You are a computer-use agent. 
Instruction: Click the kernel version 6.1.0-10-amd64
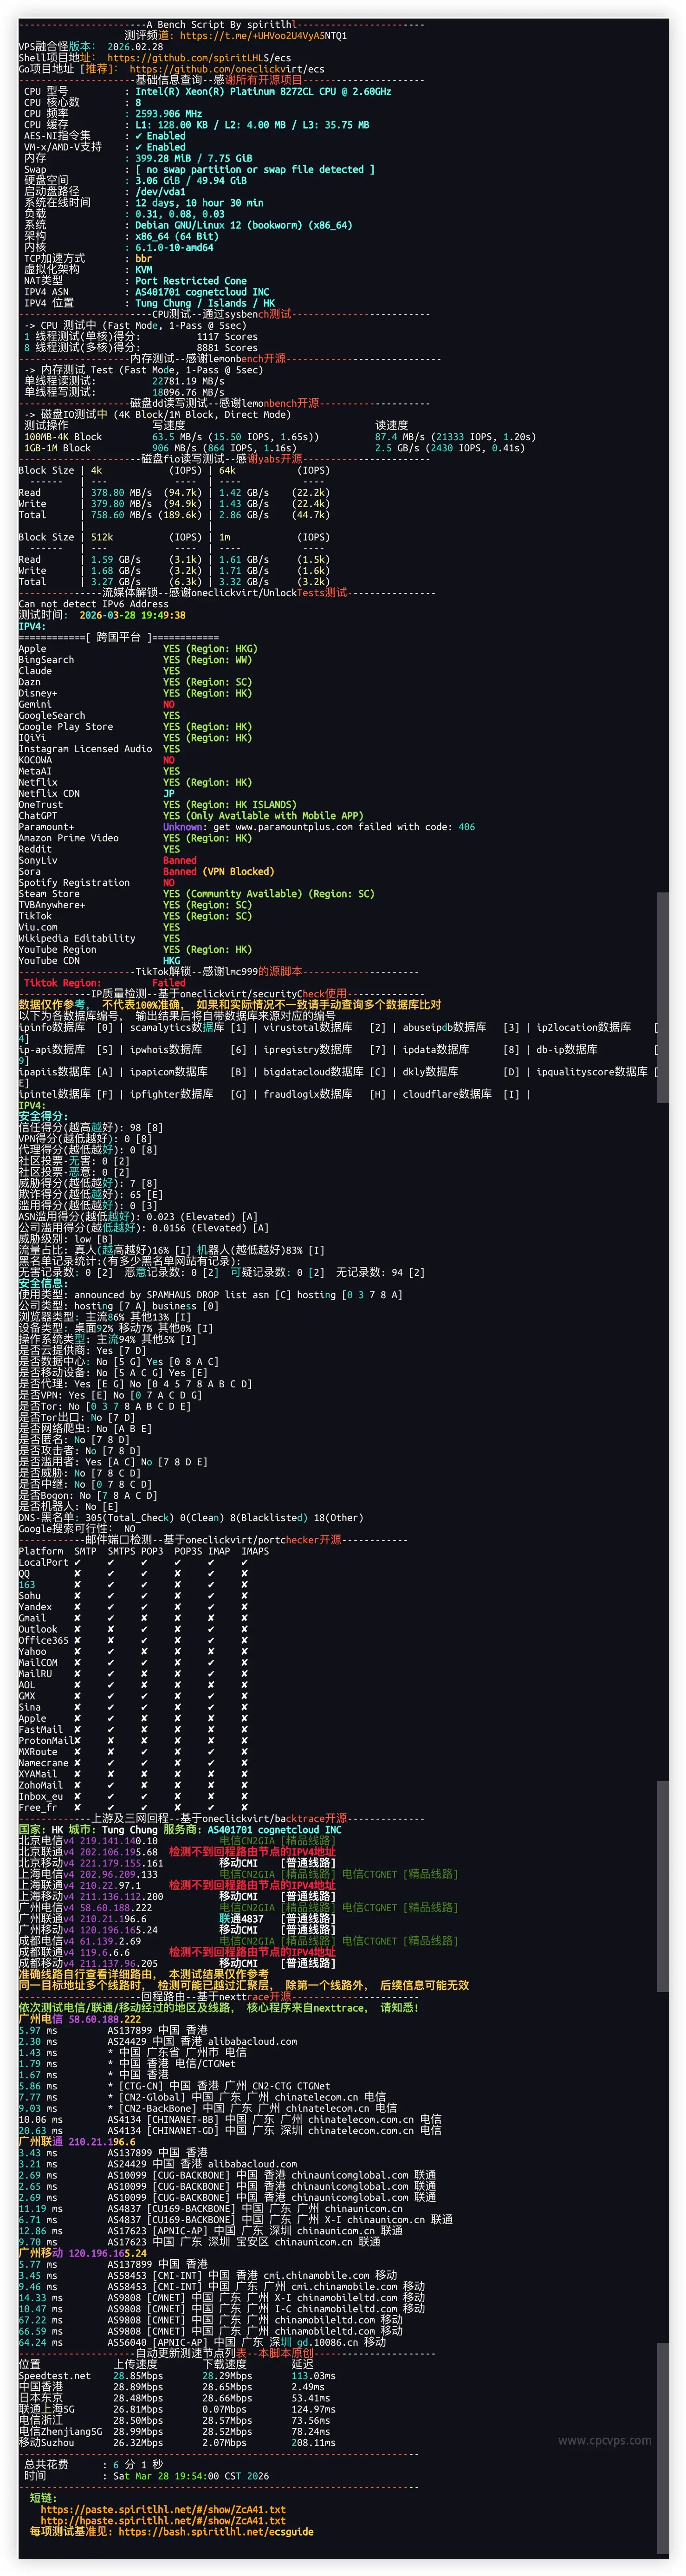tap(174, 247)
